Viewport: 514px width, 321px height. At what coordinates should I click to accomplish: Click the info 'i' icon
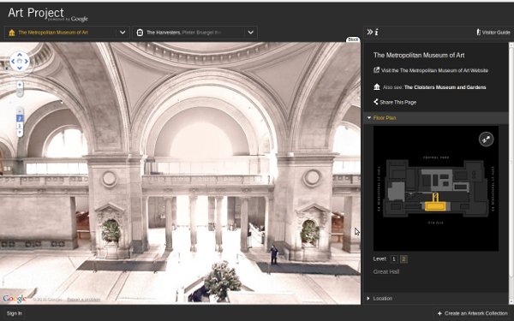coord(377,32)
